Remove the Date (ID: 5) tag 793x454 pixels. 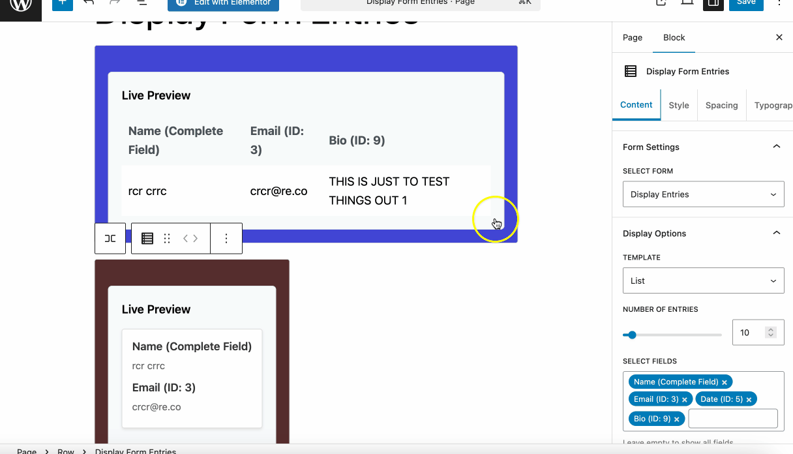point(749,399)
